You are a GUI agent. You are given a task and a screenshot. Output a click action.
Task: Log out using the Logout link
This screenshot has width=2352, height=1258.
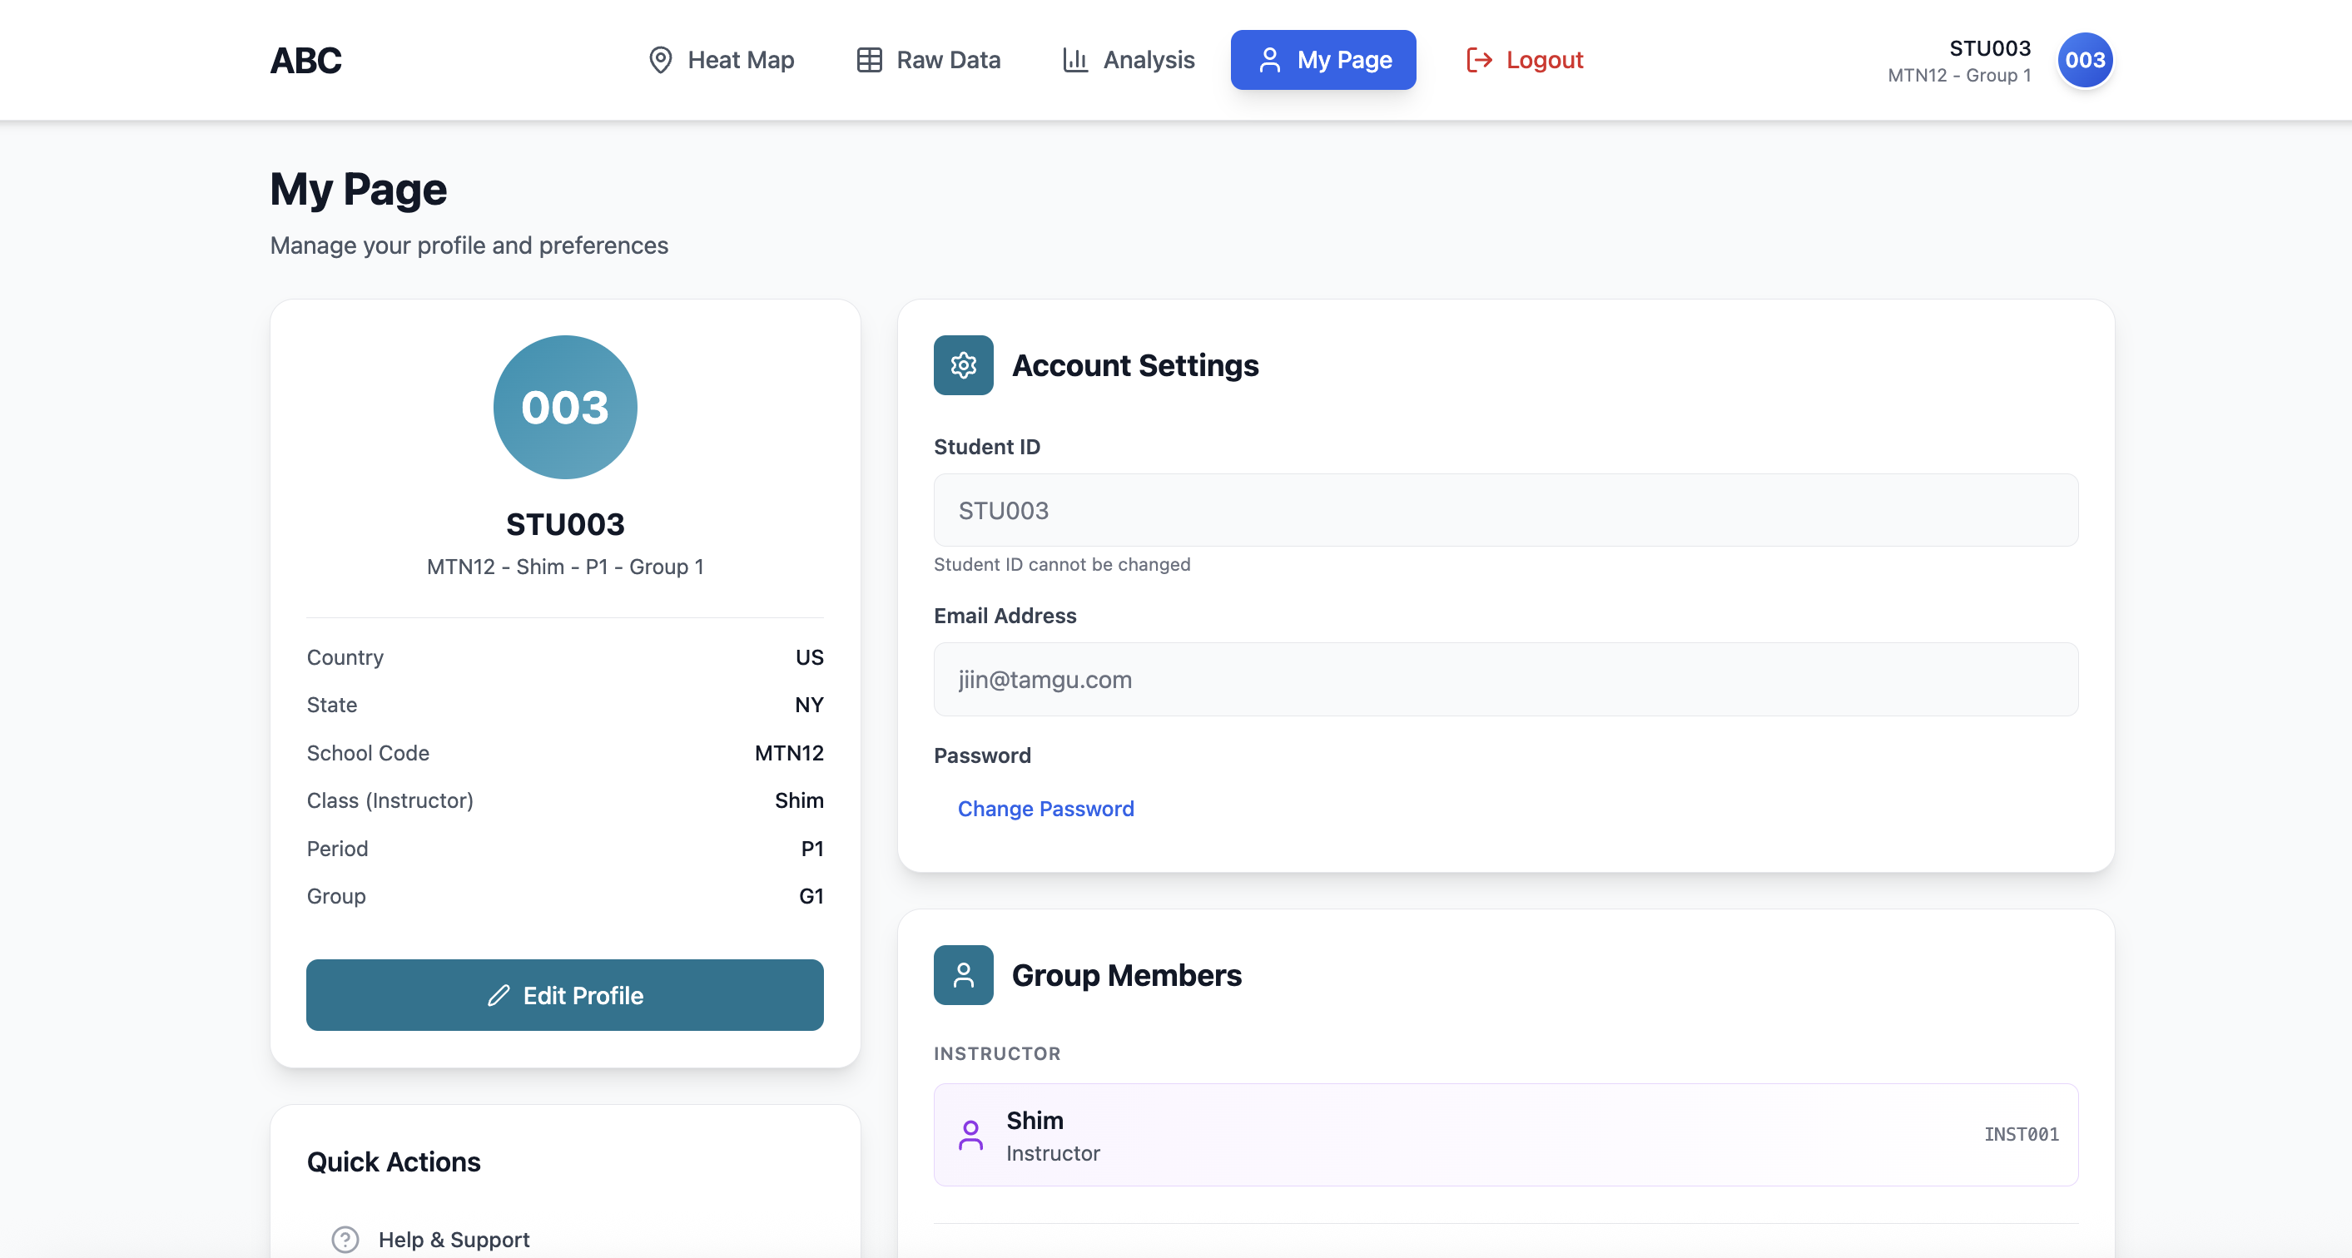coord(1525,60)
